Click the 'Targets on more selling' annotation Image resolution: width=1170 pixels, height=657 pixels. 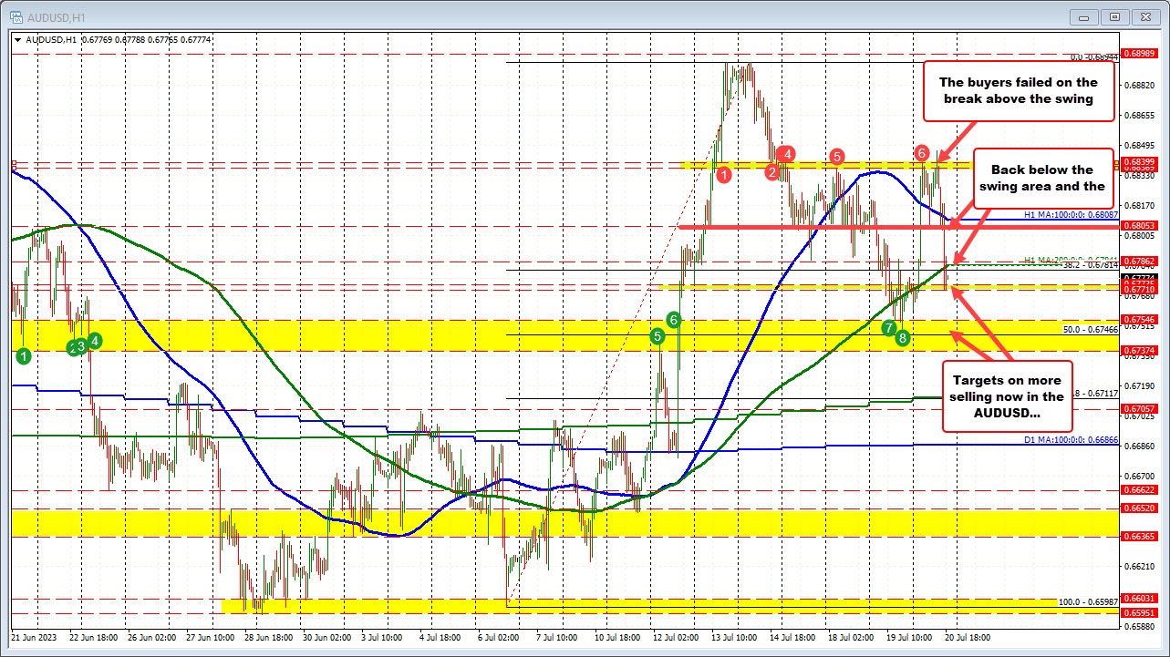coord(1008,396)
